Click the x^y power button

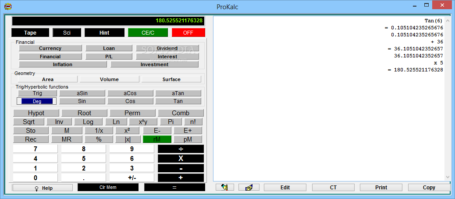click(143, 122)
